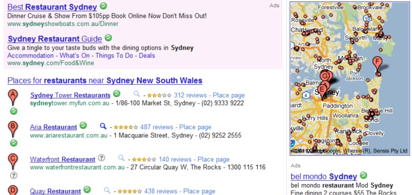Image resolution: width=412 pixels, height=195 pixels.
Task: Click green checkmark below pin B
Action: pos(14,143)
